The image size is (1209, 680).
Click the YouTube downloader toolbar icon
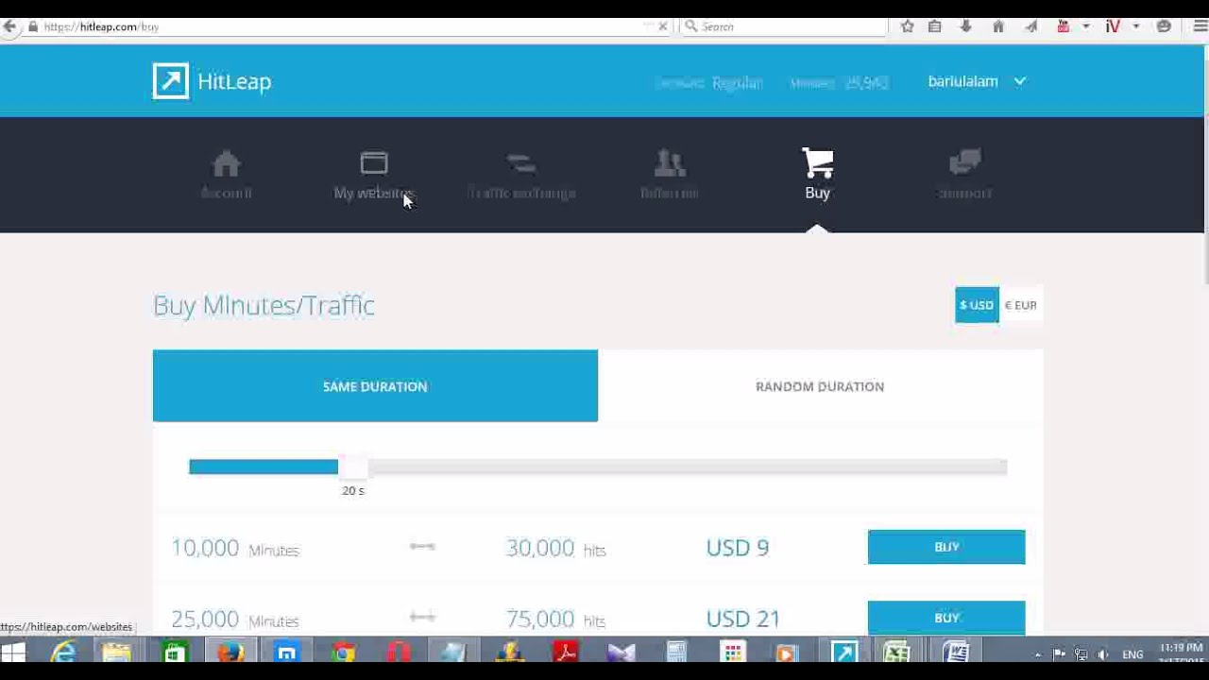pos(1064,26)
